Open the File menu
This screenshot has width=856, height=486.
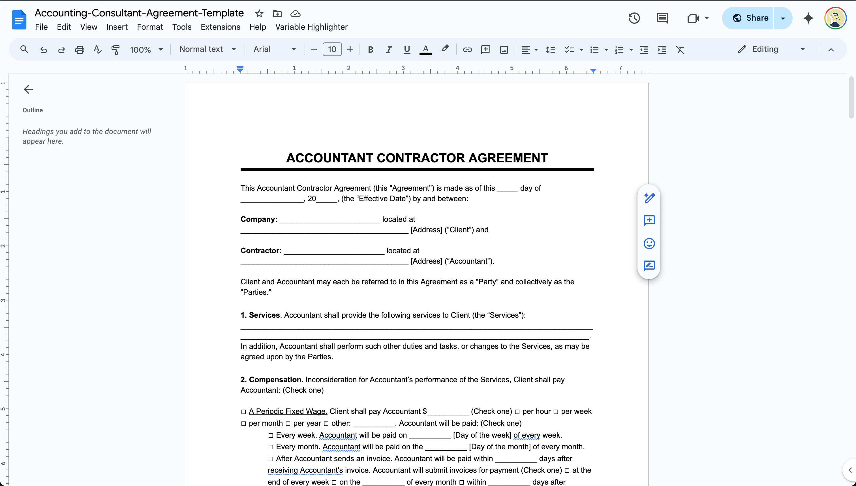pos(41,27)
